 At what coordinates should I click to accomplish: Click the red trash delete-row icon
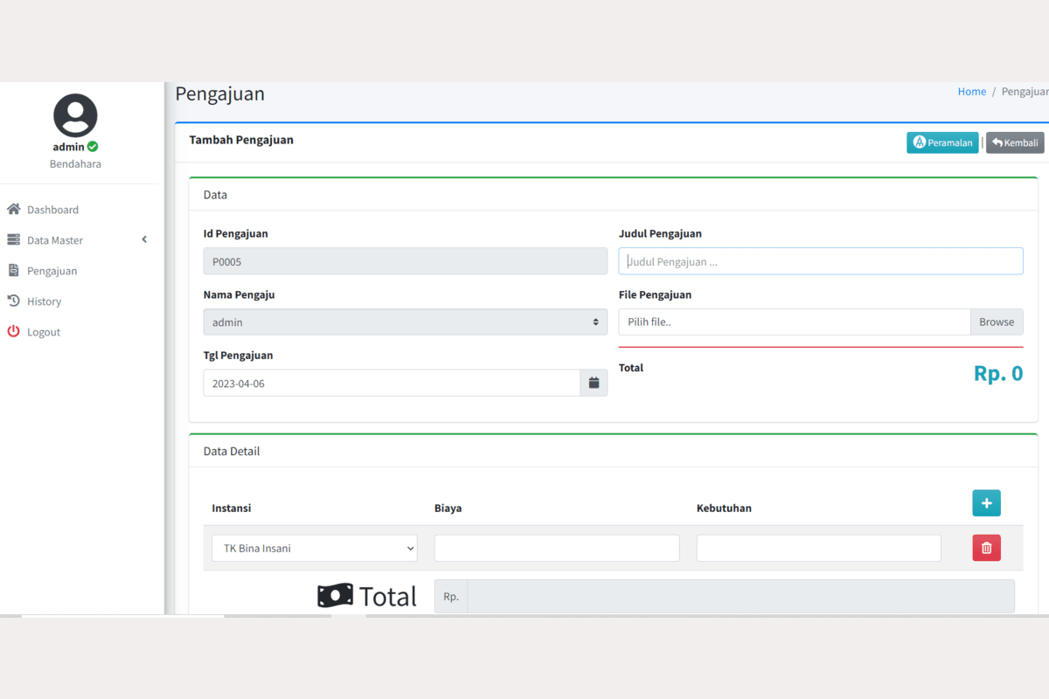tap(986, 548)
